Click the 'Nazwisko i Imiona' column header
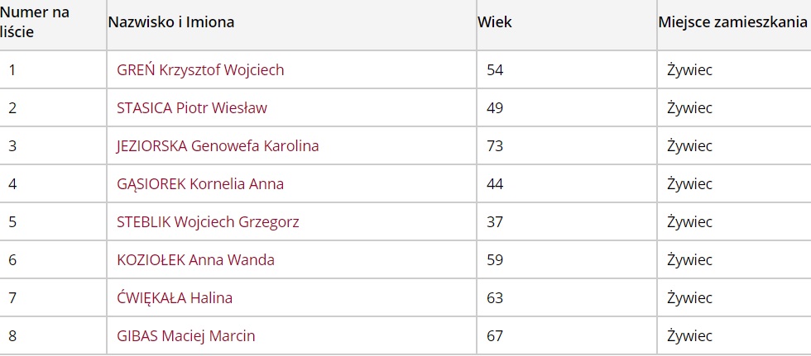Viewport: 811px width, 356px height. pyautogui.click(x=171, y=22)
